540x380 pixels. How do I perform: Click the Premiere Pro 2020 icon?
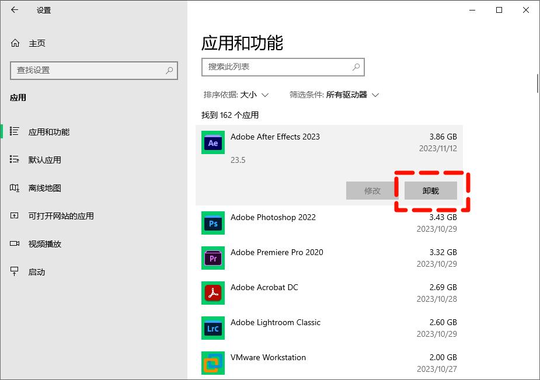tap(213, 258)
